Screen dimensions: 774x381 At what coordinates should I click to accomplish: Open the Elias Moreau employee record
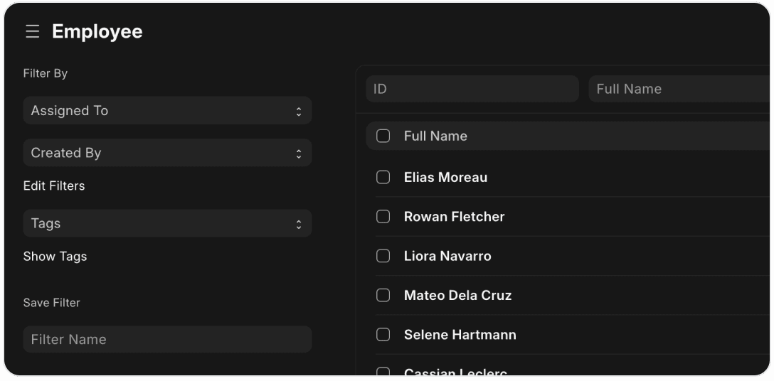pos(445,177)
